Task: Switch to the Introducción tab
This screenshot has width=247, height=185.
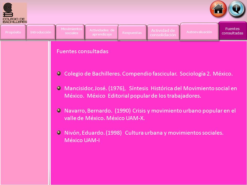Action: pyautogui.click(x=41, y=32)
